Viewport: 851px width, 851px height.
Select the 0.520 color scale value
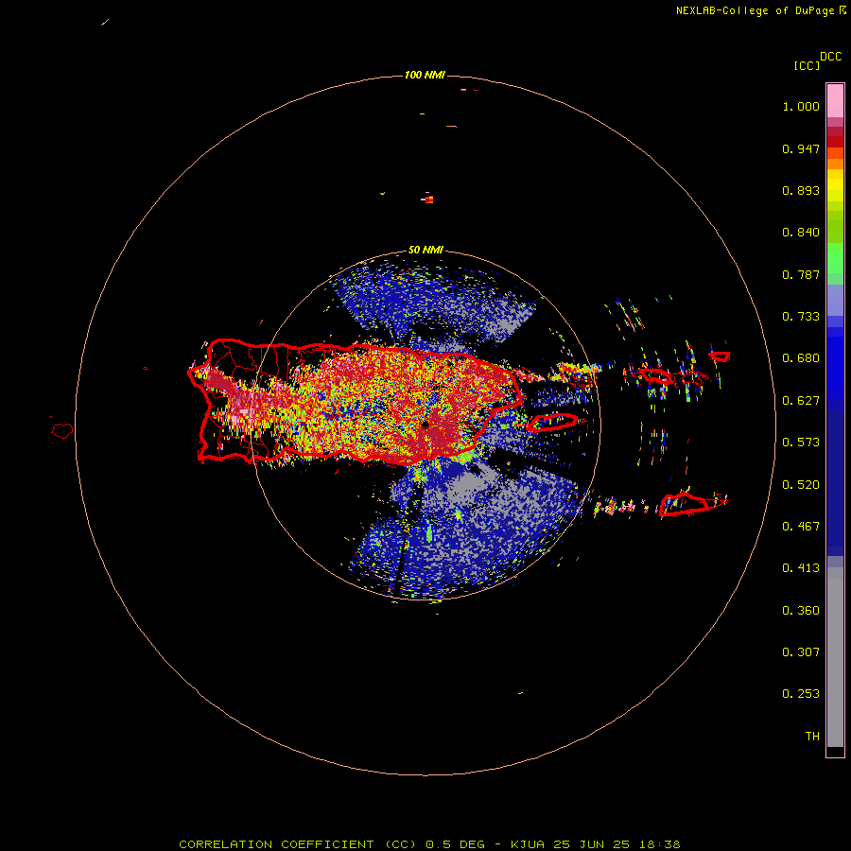(801, 485)
